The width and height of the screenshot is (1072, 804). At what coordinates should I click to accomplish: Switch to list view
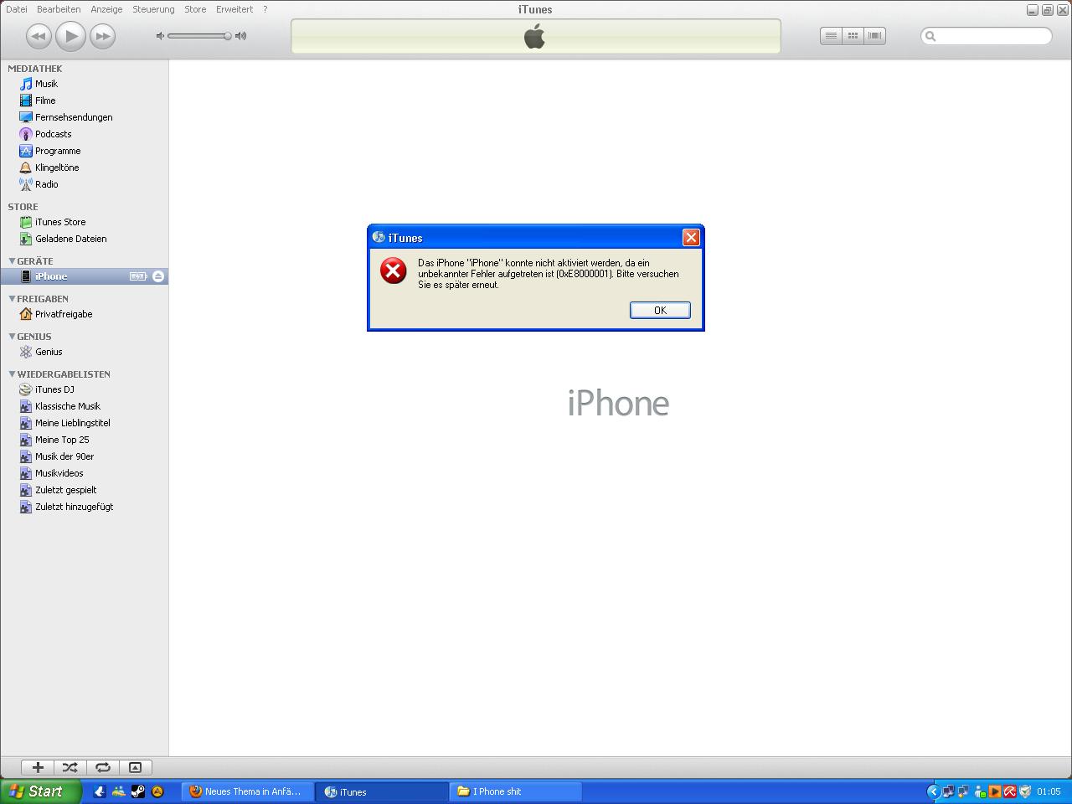(831, 36)
